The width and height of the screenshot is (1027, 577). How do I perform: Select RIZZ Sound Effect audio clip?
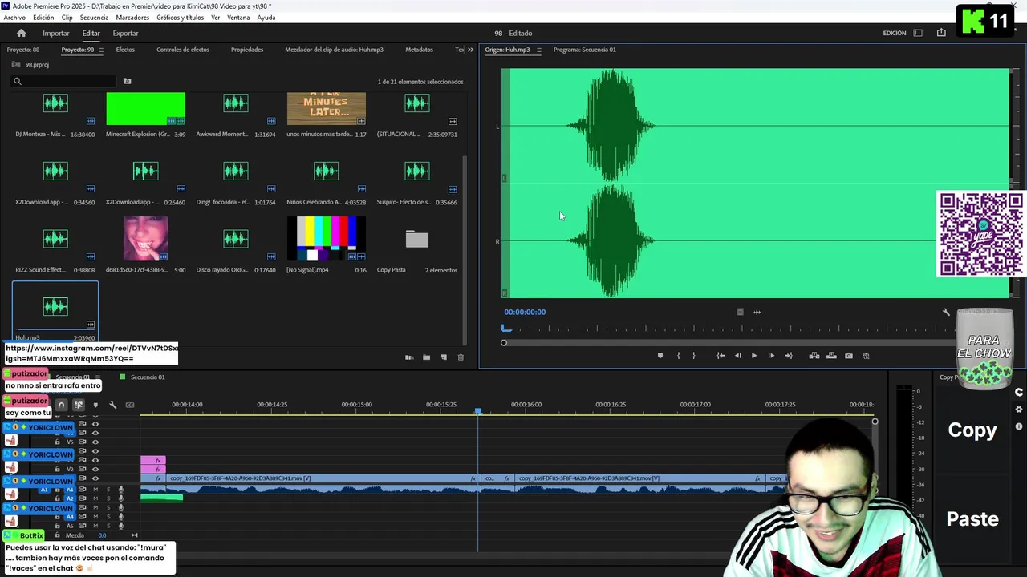pos(55,239)
